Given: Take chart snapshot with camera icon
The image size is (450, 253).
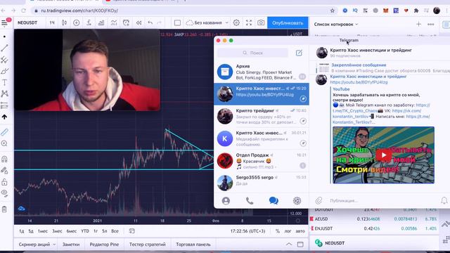Looking at the screenshot, I should tap(261, 22).
